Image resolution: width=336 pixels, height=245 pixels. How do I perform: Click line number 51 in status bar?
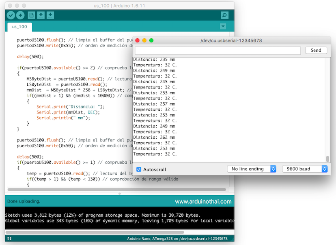[9, 239]
